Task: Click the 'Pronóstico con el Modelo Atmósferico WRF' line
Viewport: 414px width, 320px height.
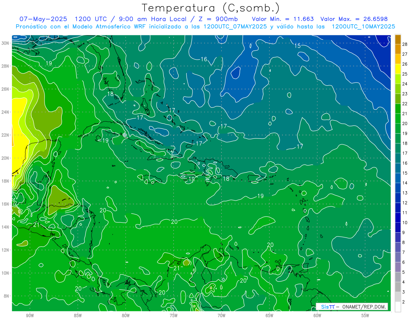Action: click(81, 27)
